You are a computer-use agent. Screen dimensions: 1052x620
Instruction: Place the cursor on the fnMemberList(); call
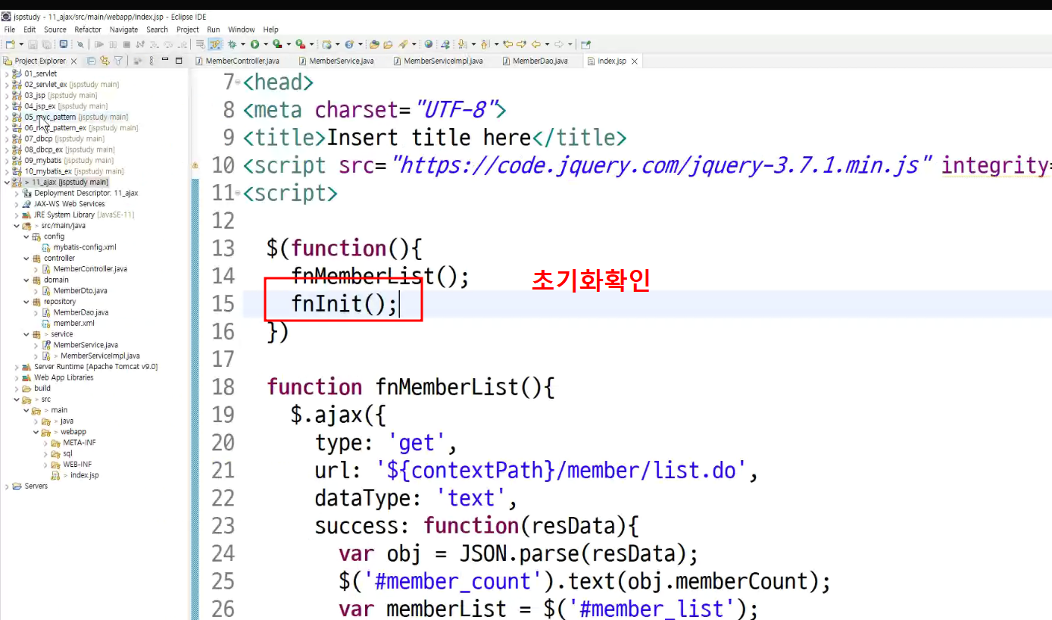(x=380, y=276)
